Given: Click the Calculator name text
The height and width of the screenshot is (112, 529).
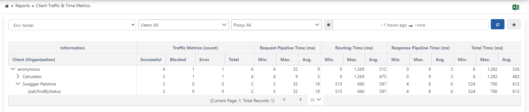Looking at the screenshot, I should click(x=32, y=77).
